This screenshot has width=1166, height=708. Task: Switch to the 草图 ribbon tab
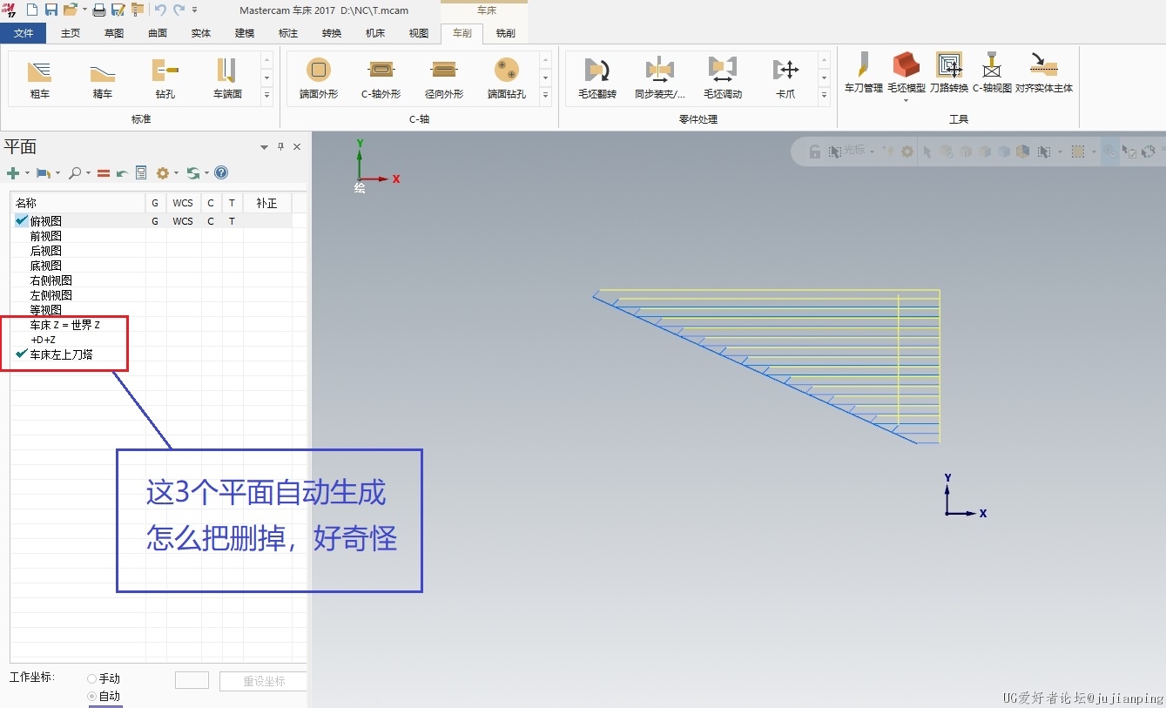tap(114, 34)
